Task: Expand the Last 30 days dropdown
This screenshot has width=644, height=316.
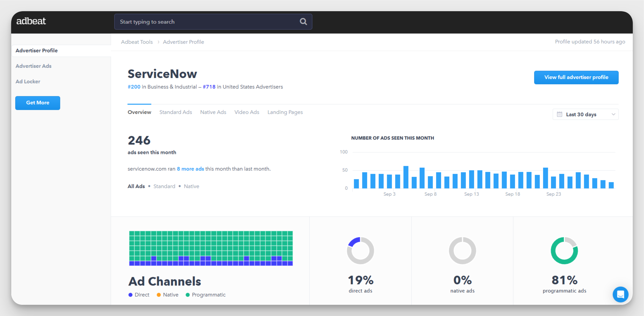Action: [x=581, y=114]
